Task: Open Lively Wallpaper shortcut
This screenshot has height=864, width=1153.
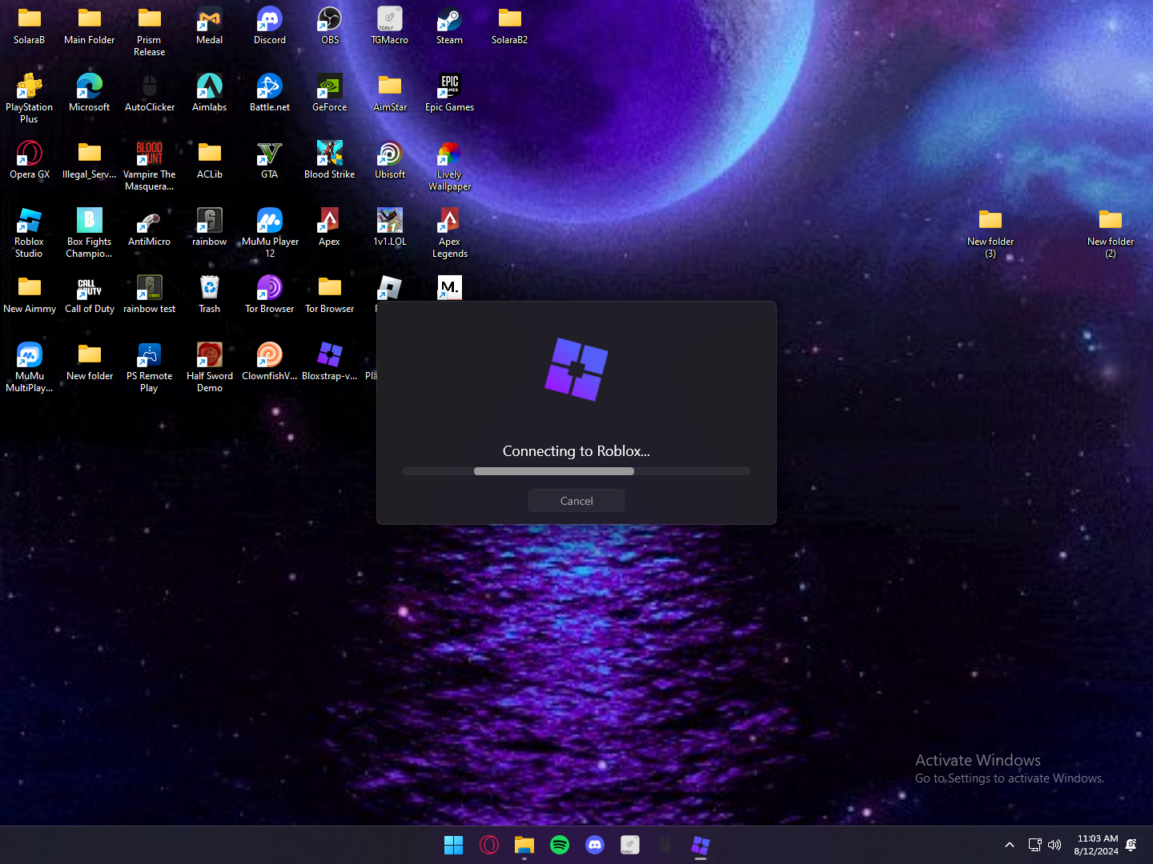Action: [449, 166]
